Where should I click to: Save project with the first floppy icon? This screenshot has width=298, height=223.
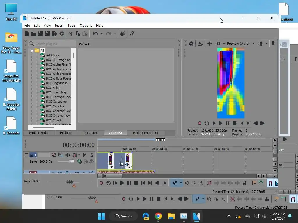pos(41,34)
